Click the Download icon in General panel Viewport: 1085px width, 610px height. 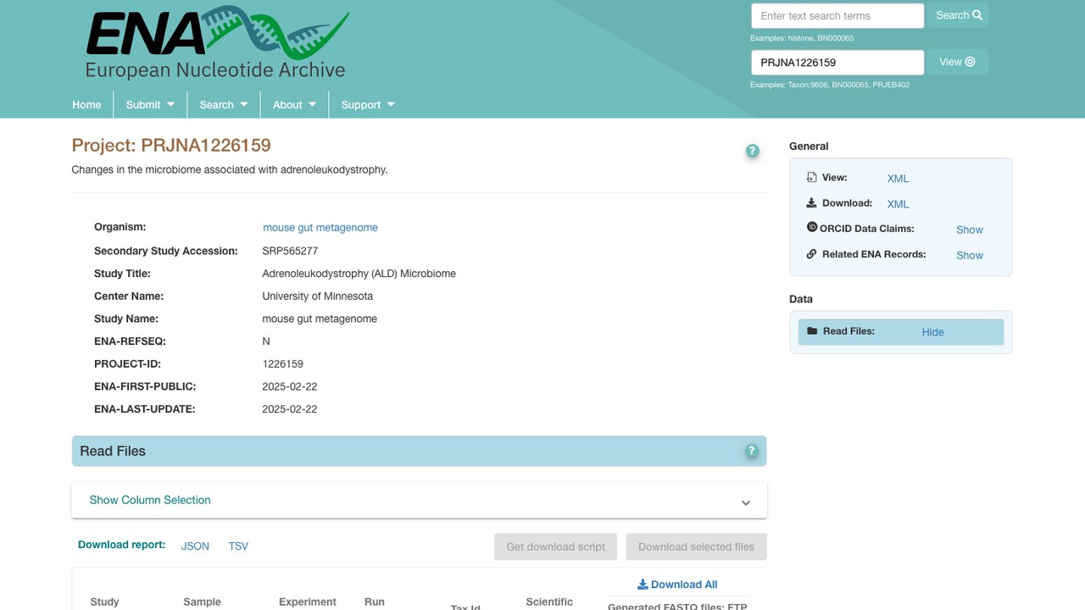(811, 202)
